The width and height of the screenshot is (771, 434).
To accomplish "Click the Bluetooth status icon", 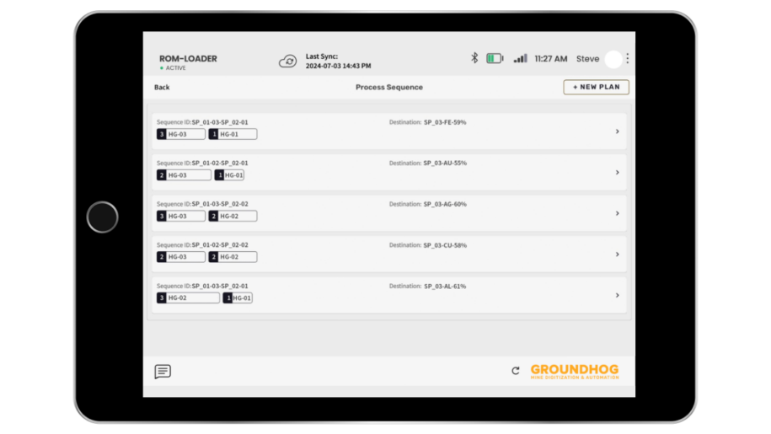I will 474,58.
